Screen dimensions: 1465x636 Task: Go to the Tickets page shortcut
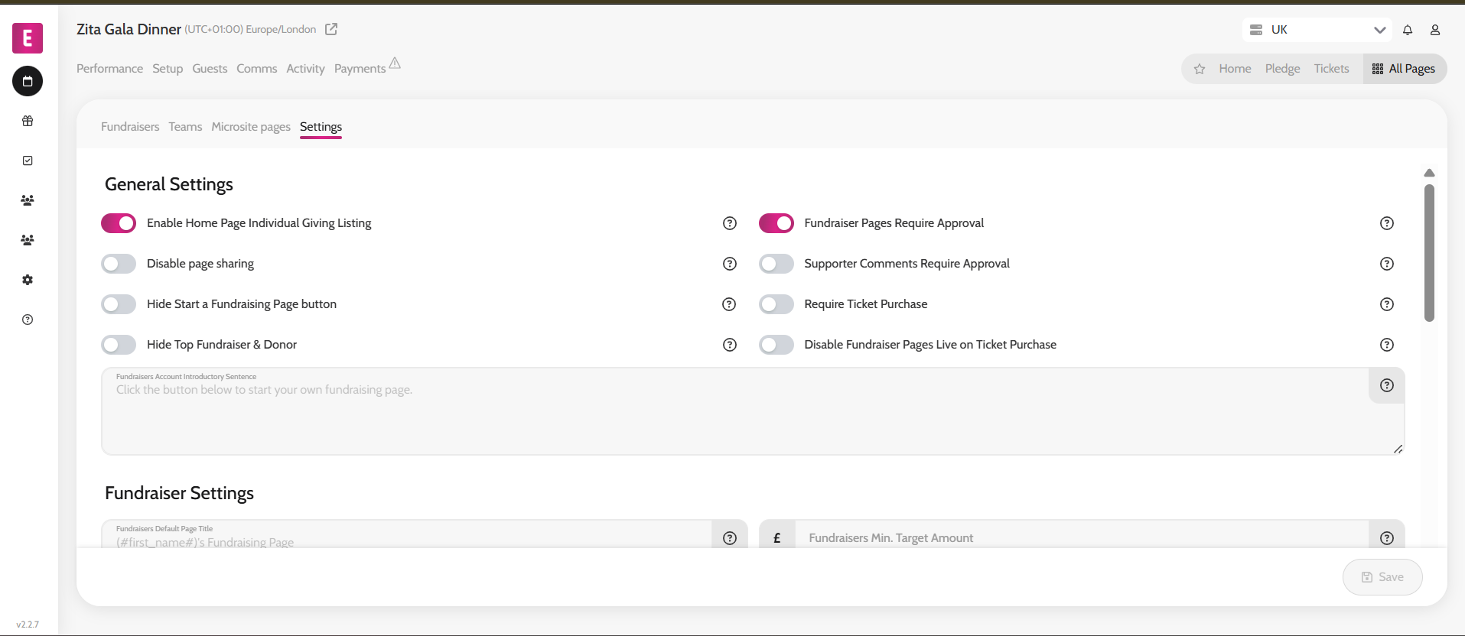(1331, 69)
